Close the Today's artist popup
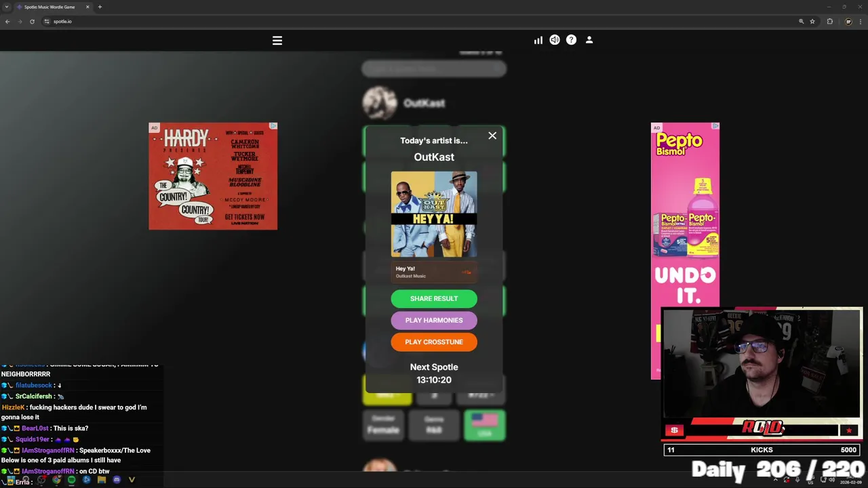The width and height of the screenshot is (868, 488). [x=492, y=136]
